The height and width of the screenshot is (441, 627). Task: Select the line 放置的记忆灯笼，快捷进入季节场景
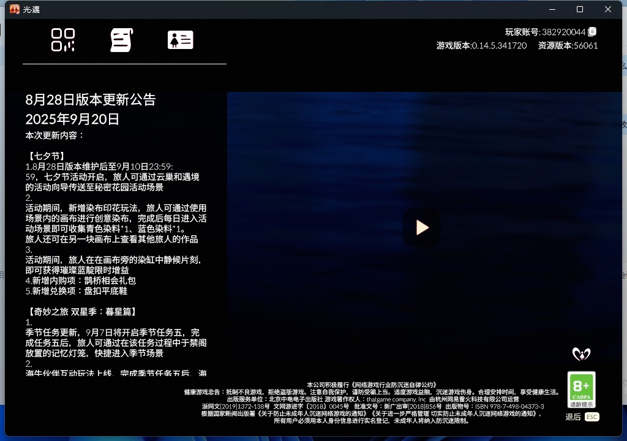point(94,353)
